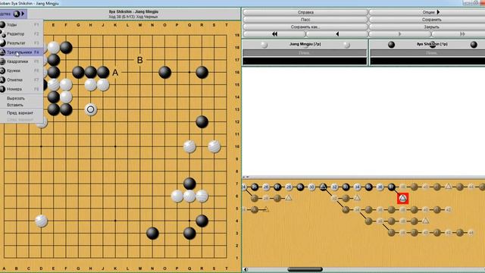Click black stone at R4

pos(202,221)
